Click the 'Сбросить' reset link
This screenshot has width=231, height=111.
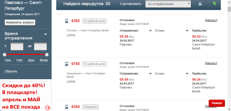click(x=11, y=71)
